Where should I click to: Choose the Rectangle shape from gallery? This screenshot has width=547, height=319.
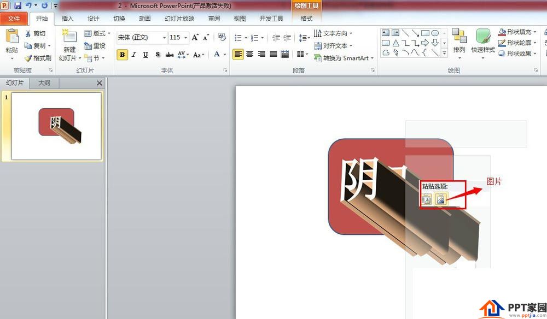(425, 33)
